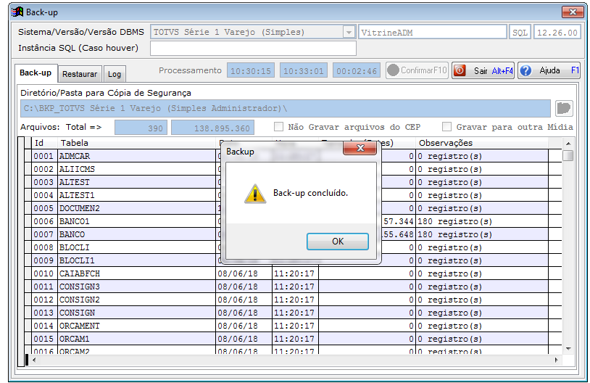Select the BLOCLI1 table cell
Image resolution: width=590 pixels, height=383 pixels.
136,260
